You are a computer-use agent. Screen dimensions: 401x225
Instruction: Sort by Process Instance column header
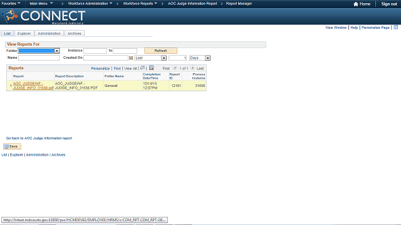pyautogui.click(x=199, y=76)
